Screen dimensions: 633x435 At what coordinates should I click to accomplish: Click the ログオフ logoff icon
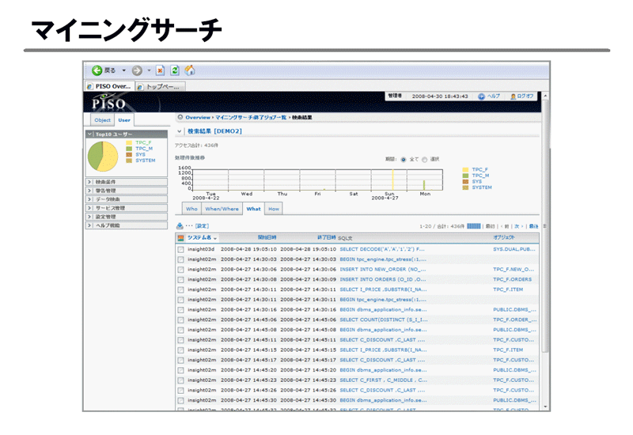pyautogui.click(x=514, y=96)
